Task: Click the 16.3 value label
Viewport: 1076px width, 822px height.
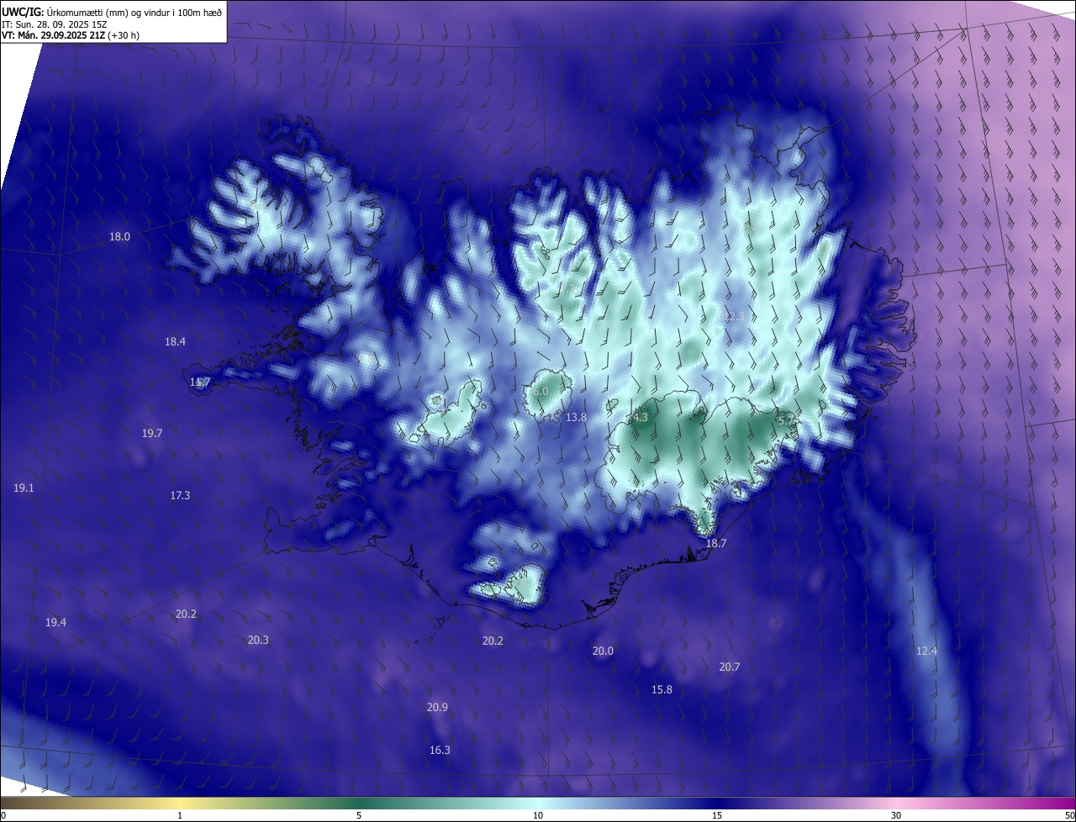Action: tap(440, 751)
